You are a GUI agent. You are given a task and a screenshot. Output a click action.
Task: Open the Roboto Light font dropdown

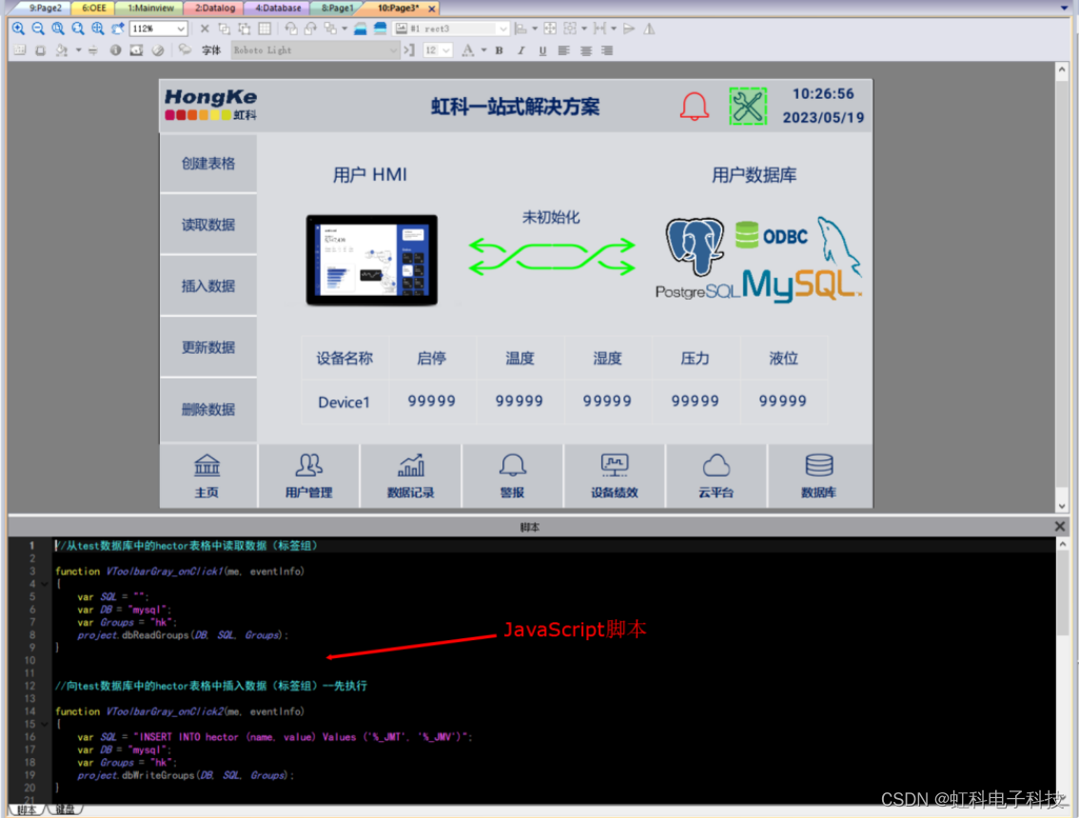(x=314, y=49)
